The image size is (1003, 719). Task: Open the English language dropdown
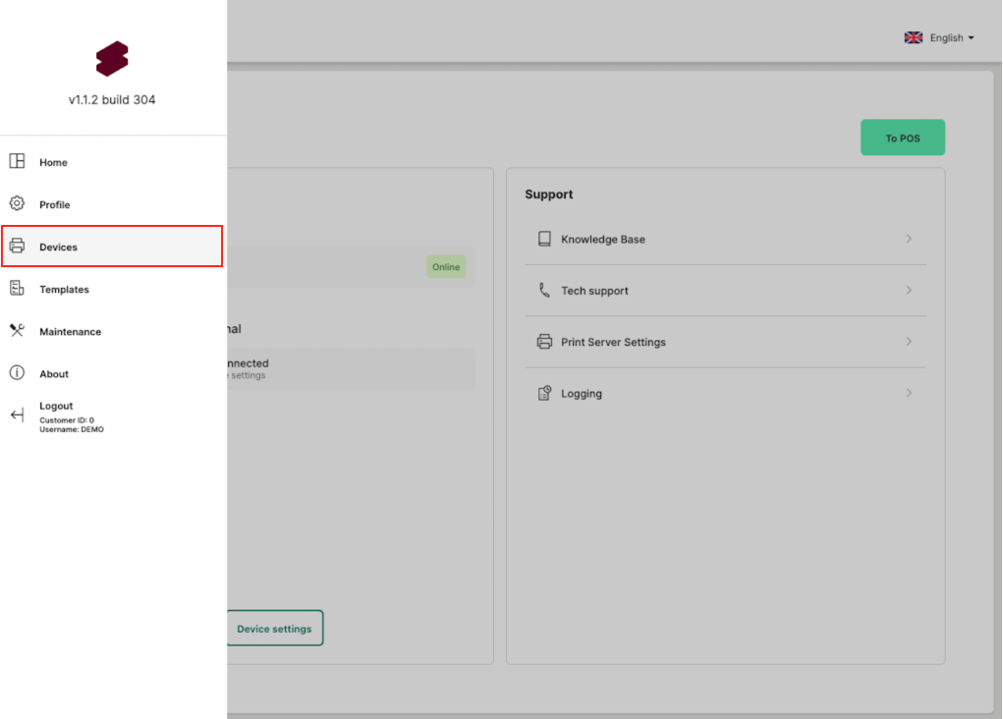(939, 38)
